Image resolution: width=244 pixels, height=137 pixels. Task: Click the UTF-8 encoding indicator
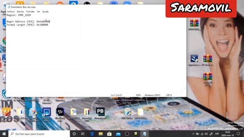[x=169, y=95]
